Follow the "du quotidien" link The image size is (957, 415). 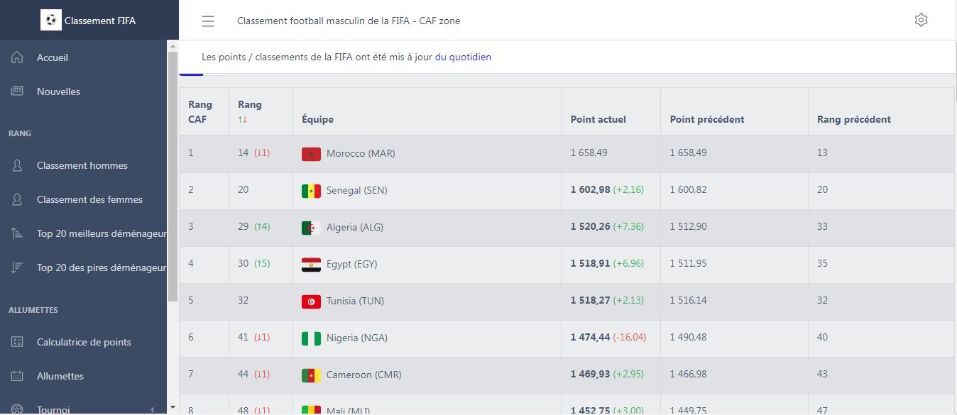(x=463, y=57)
